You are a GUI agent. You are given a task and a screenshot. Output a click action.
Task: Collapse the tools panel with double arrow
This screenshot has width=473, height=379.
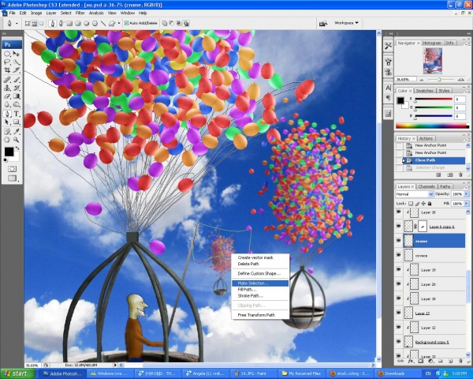pyautogui.click(x=4, y=33)
